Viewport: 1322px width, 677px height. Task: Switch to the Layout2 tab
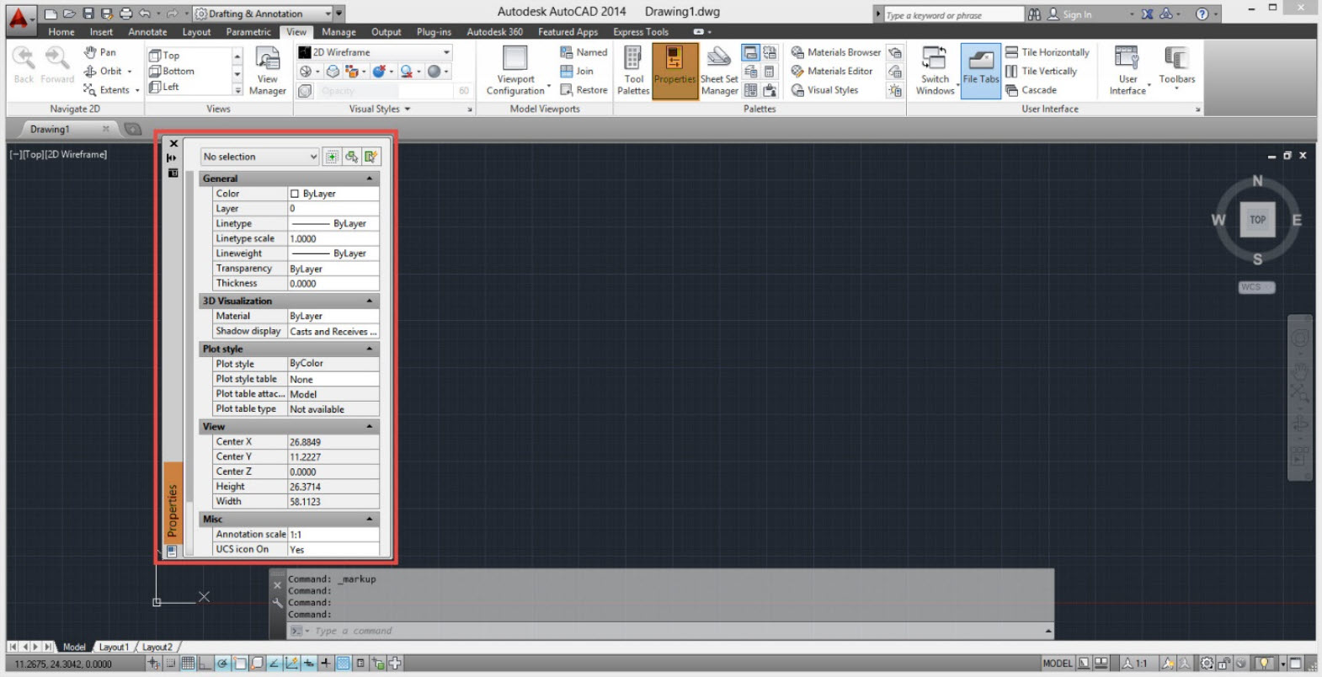click(x=157, y=647)
